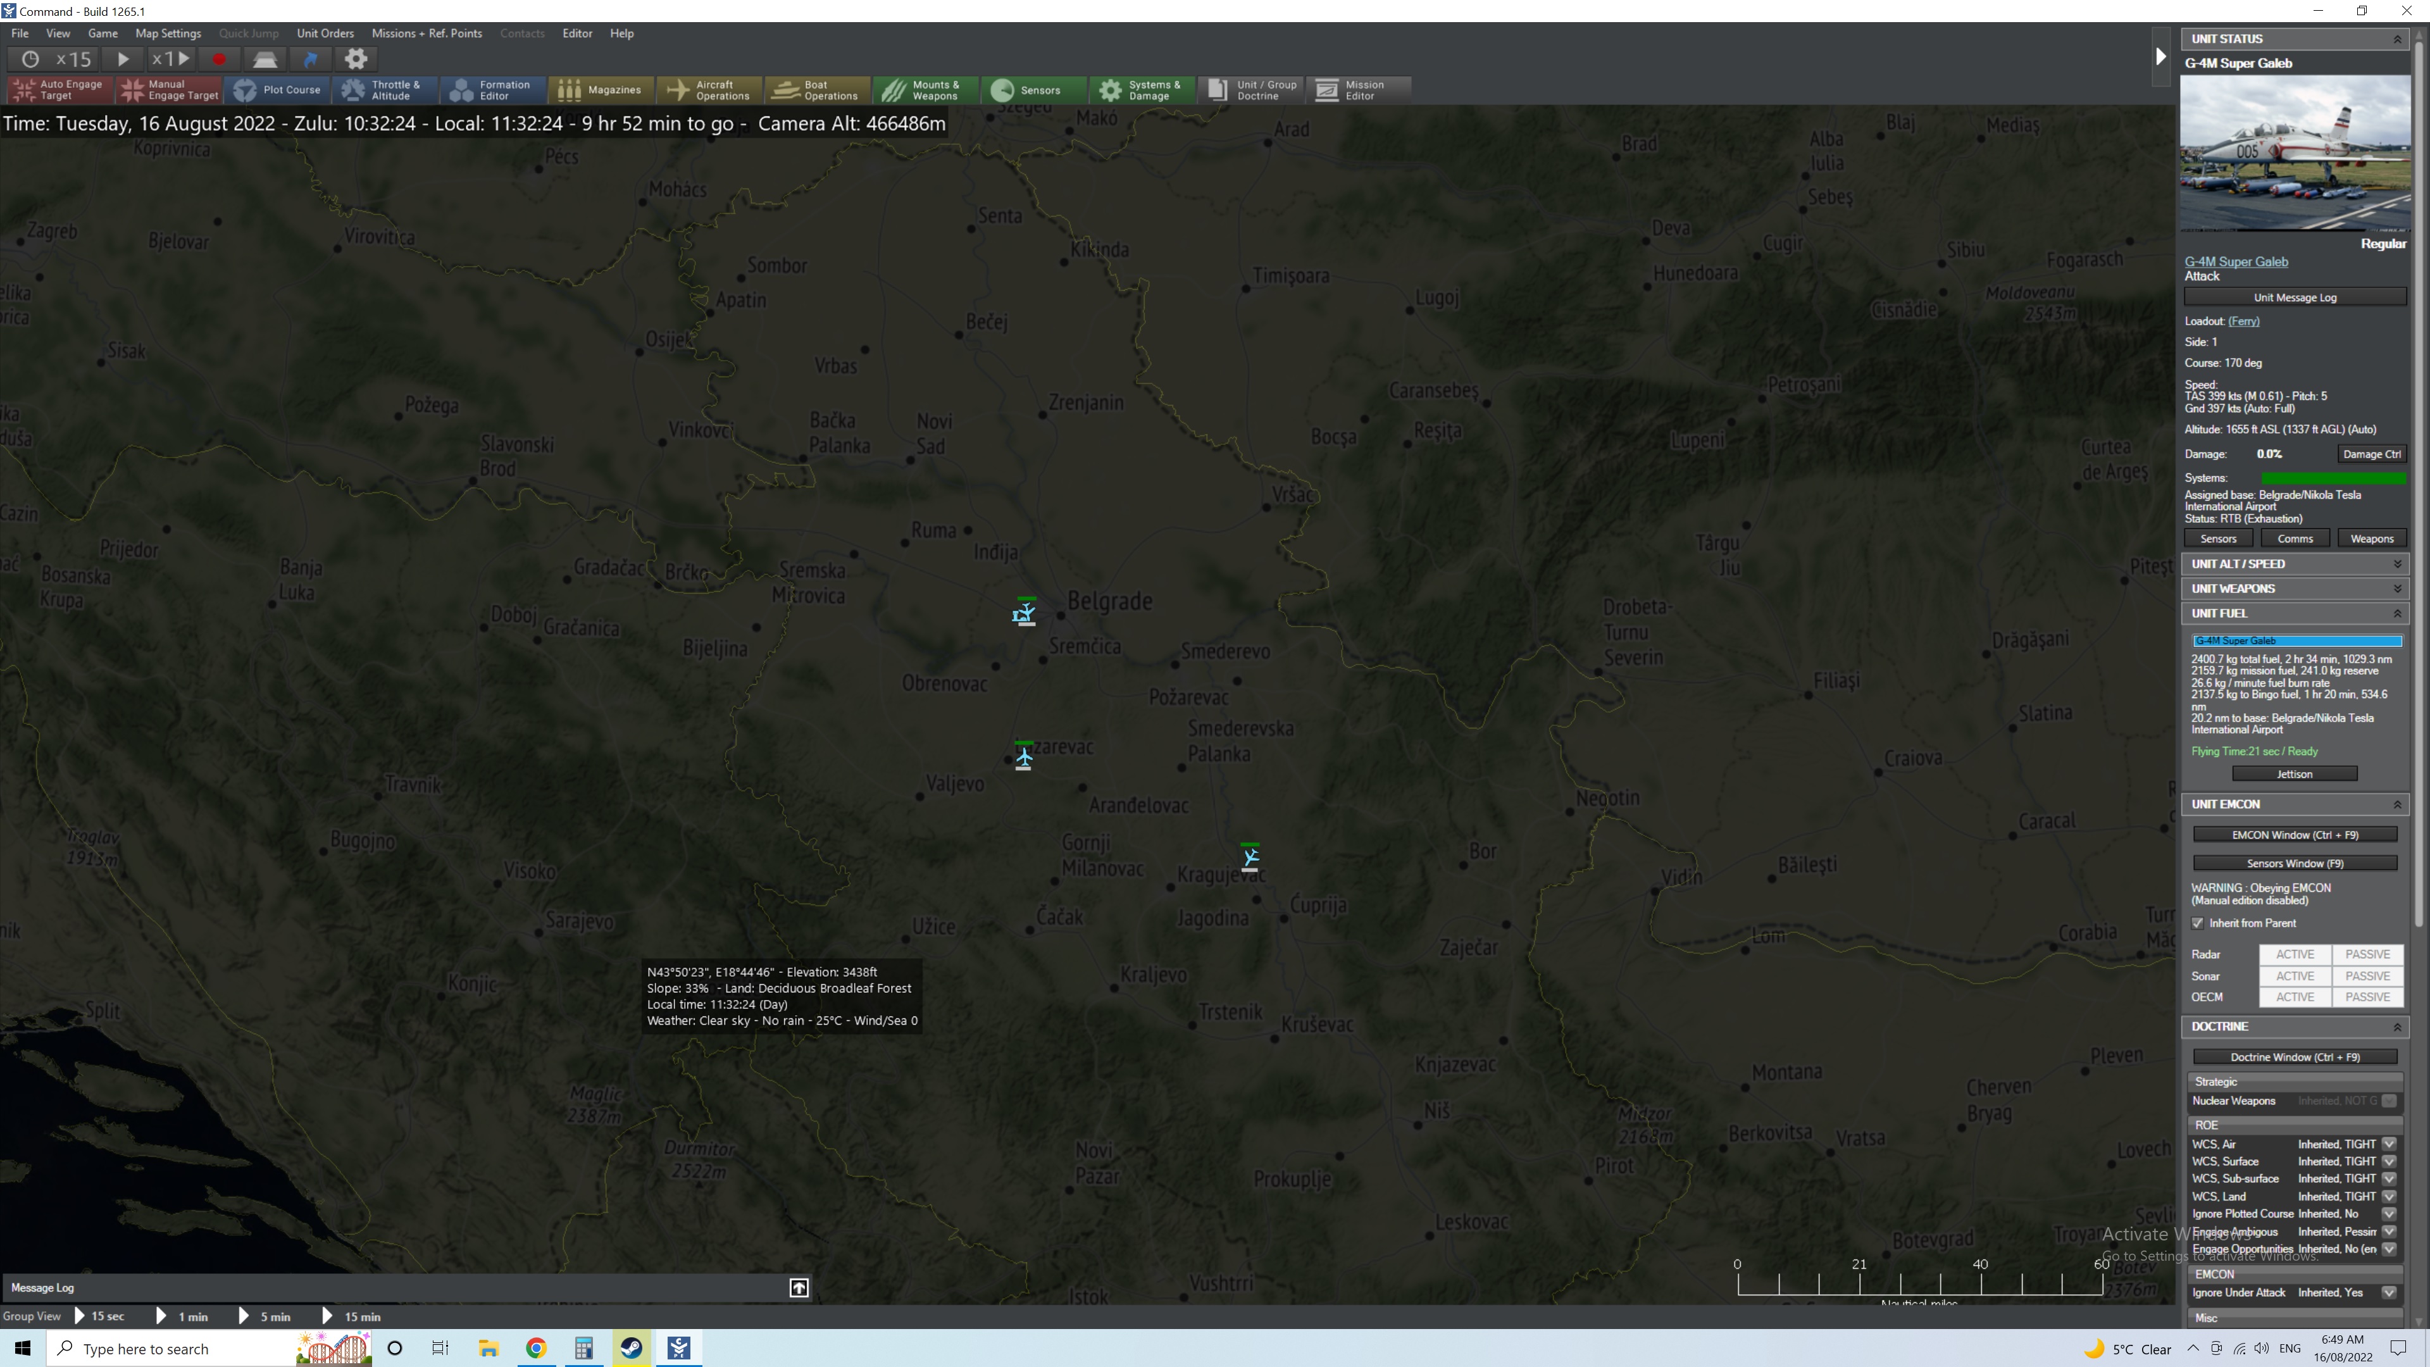2430x1367 pixels.
Task: Open Mounts & Weapons
Action: coord(925,90)
